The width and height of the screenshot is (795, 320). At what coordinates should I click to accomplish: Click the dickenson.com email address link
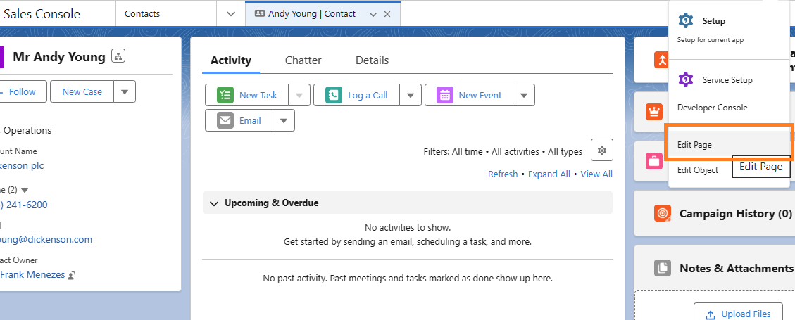[46, 240]
